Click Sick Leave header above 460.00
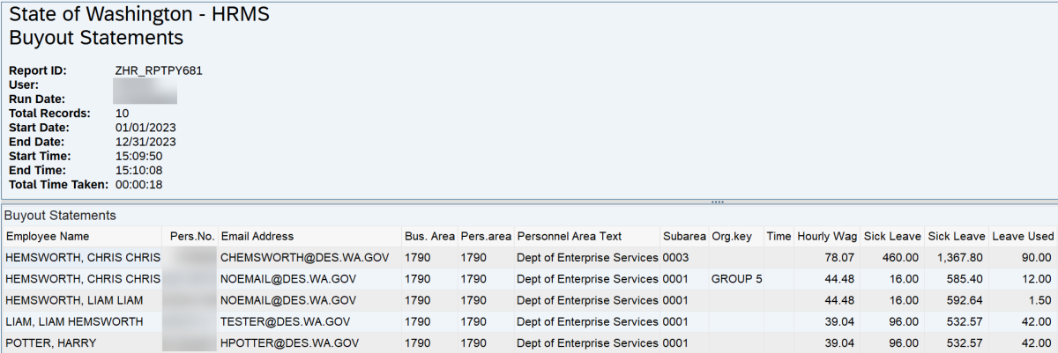 [892, 237]
